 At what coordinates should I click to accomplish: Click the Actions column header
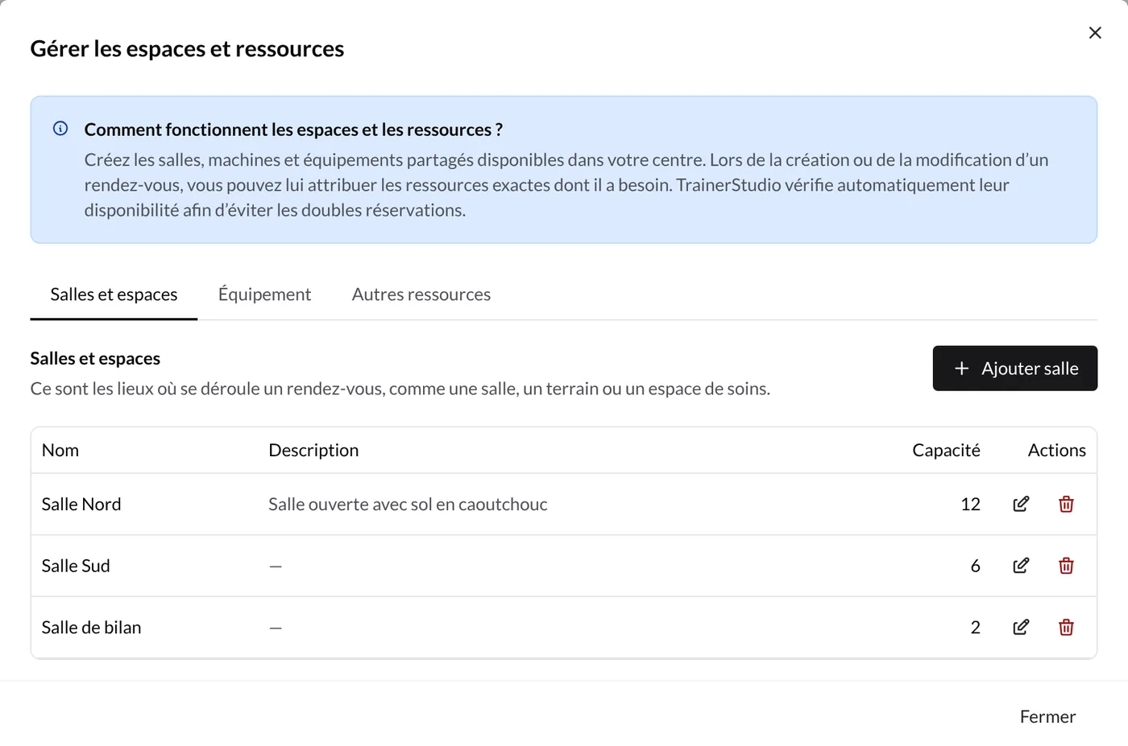1056,451
